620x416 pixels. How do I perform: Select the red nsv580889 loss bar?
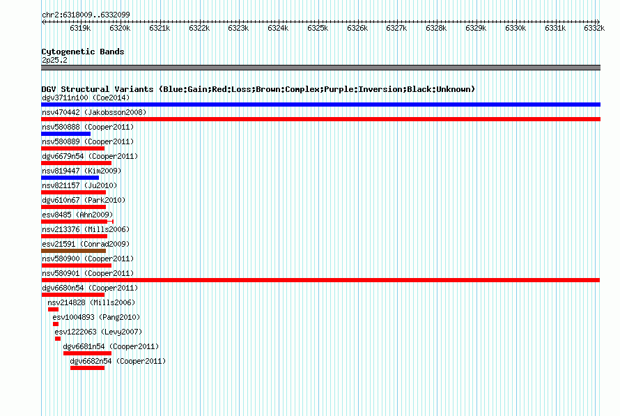(x=72, y=148)
